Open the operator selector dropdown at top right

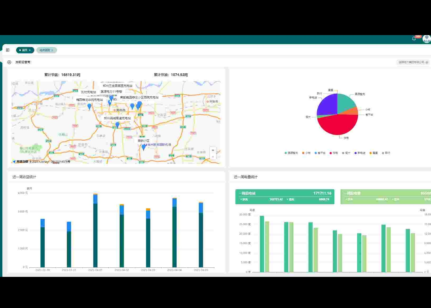point(411,62)
